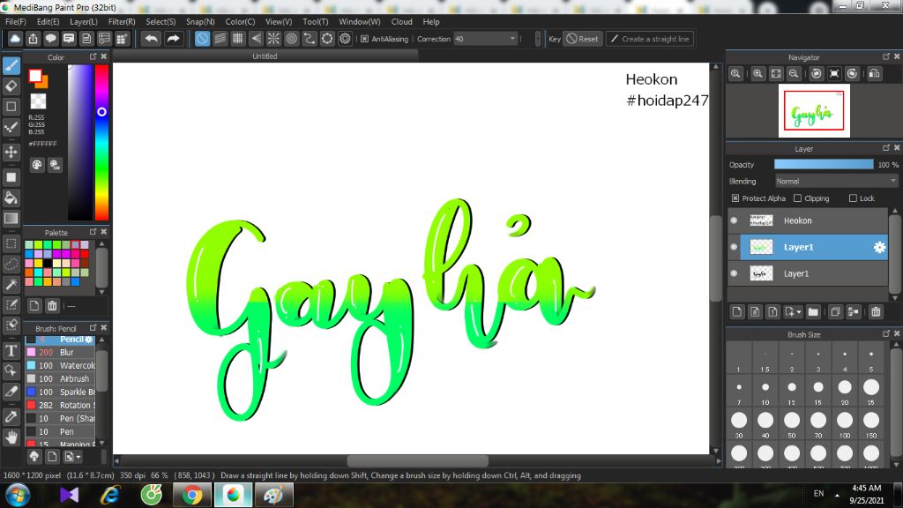The image size is (903, 508).
Task: Undock the Palette panel
Action: tap(93, 232)
